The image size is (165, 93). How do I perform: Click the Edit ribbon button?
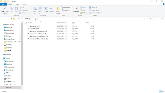point(82,10)
